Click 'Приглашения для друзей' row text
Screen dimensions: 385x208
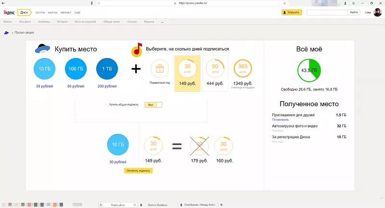pyautogui.click(x=293, y=115)
